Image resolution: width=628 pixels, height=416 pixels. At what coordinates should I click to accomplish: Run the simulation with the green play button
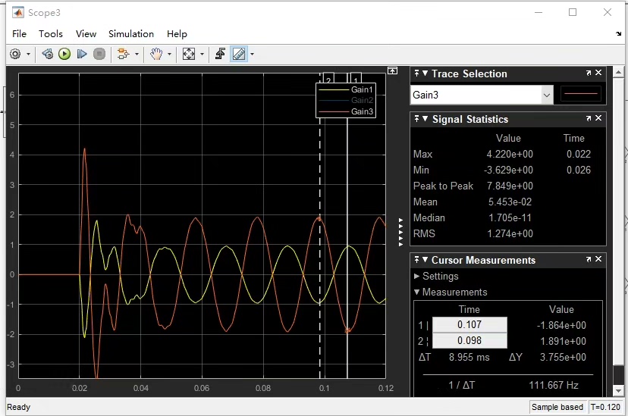coord(64,54)
